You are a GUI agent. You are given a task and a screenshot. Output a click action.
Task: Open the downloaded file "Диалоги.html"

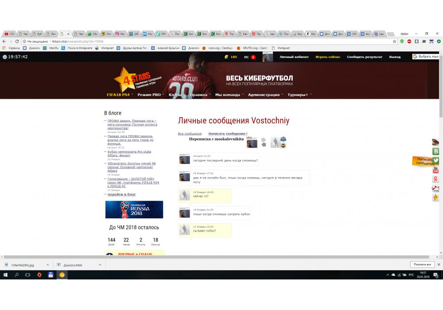pos(73,265)
